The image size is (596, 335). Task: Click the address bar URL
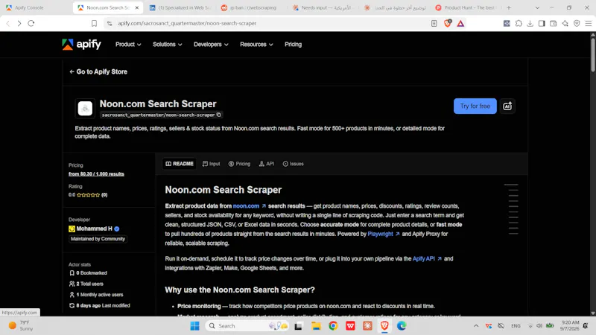pyautogui.click(x=187, y=23)
